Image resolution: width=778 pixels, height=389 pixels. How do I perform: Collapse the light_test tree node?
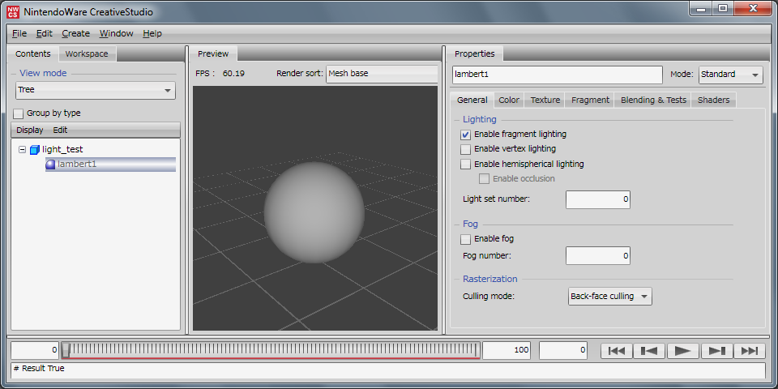coord(22,150)
